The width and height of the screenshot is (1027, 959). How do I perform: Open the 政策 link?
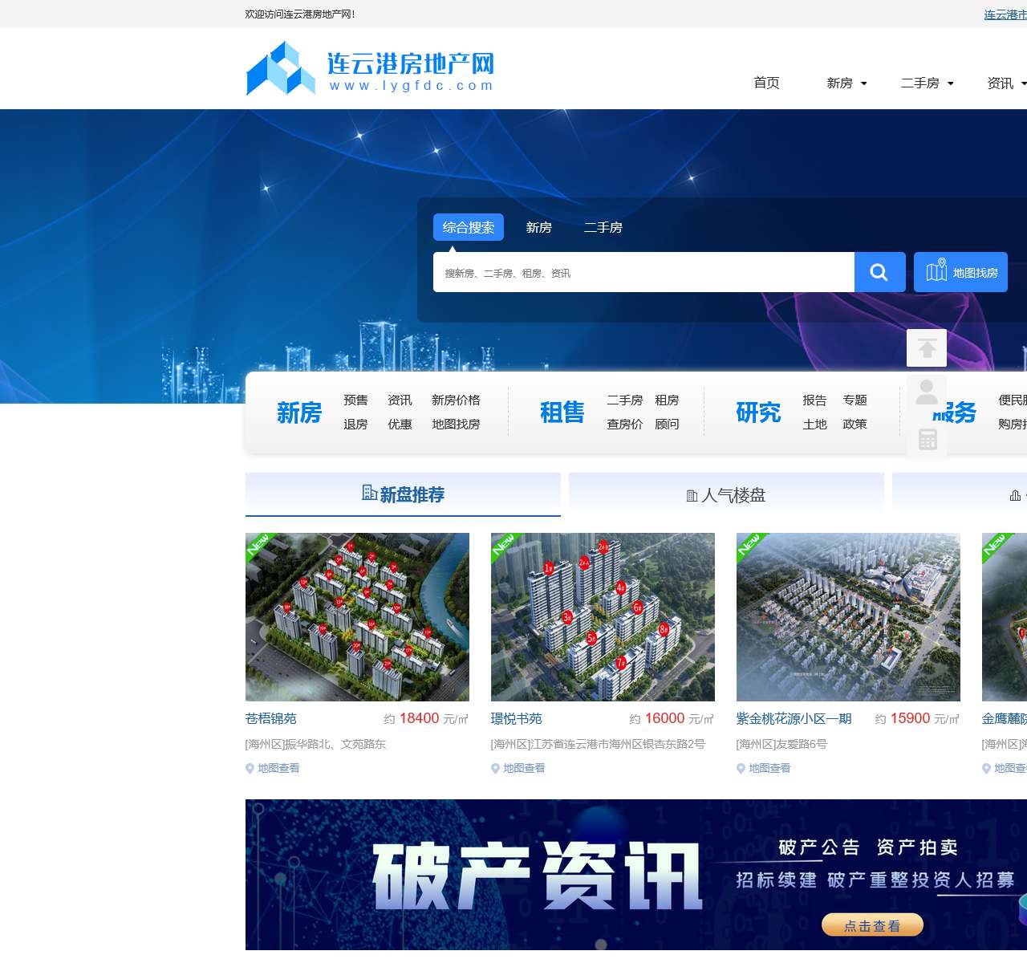click(854, 424)
